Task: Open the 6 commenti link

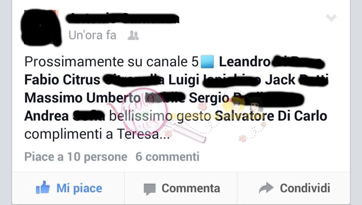Action: (x=167, y=157)
